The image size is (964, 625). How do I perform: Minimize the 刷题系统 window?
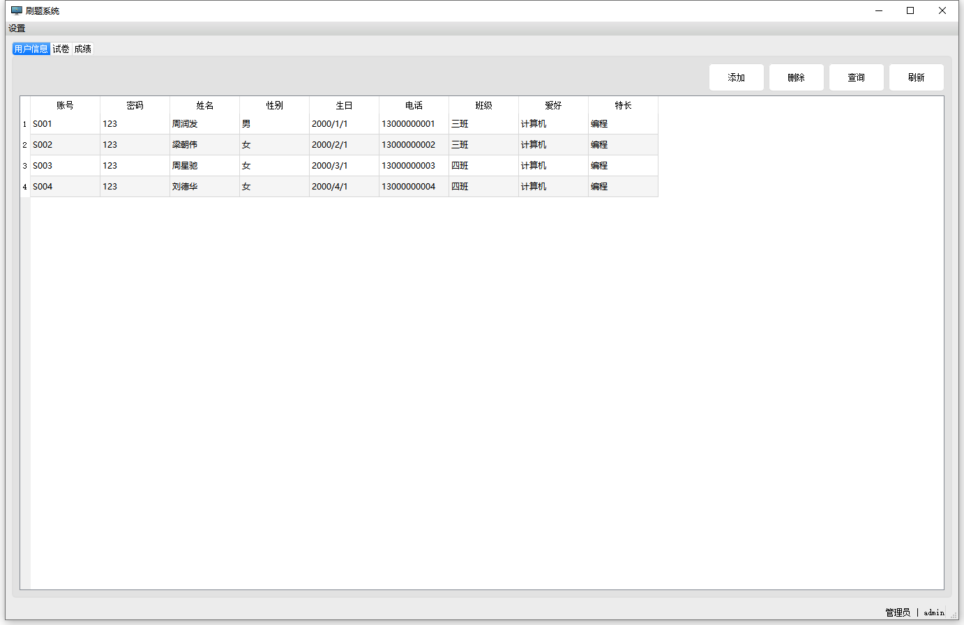tap(879, 10)
